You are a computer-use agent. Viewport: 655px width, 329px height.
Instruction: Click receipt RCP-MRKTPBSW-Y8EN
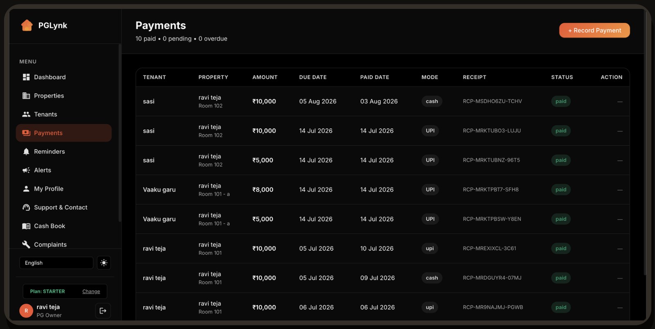pyautogui.click(x=492, y=219)
